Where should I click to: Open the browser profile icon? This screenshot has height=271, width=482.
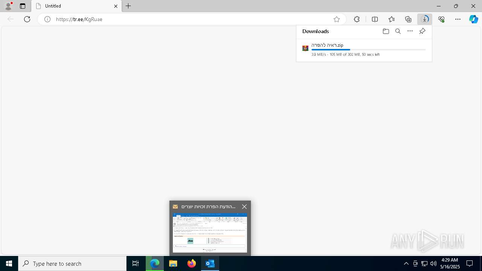8,6
